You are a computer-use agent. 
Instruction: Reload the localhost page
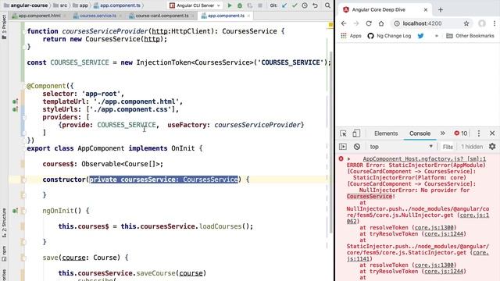point(369,23)
